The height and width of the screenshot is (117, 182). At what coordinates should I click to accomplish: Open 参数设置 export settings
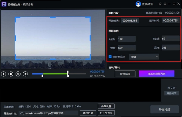coord(106,106)
